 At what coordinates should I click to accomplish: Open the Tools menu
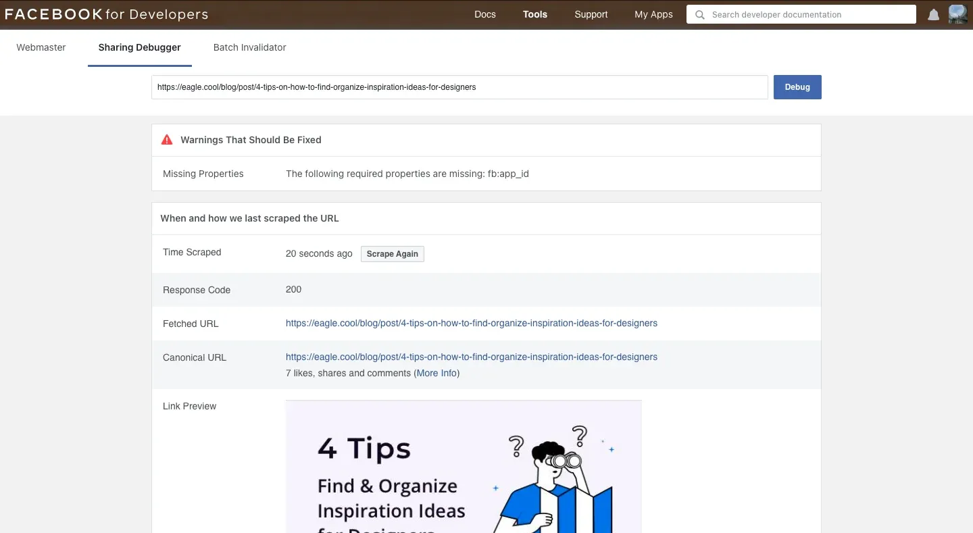tap(535, 14)
